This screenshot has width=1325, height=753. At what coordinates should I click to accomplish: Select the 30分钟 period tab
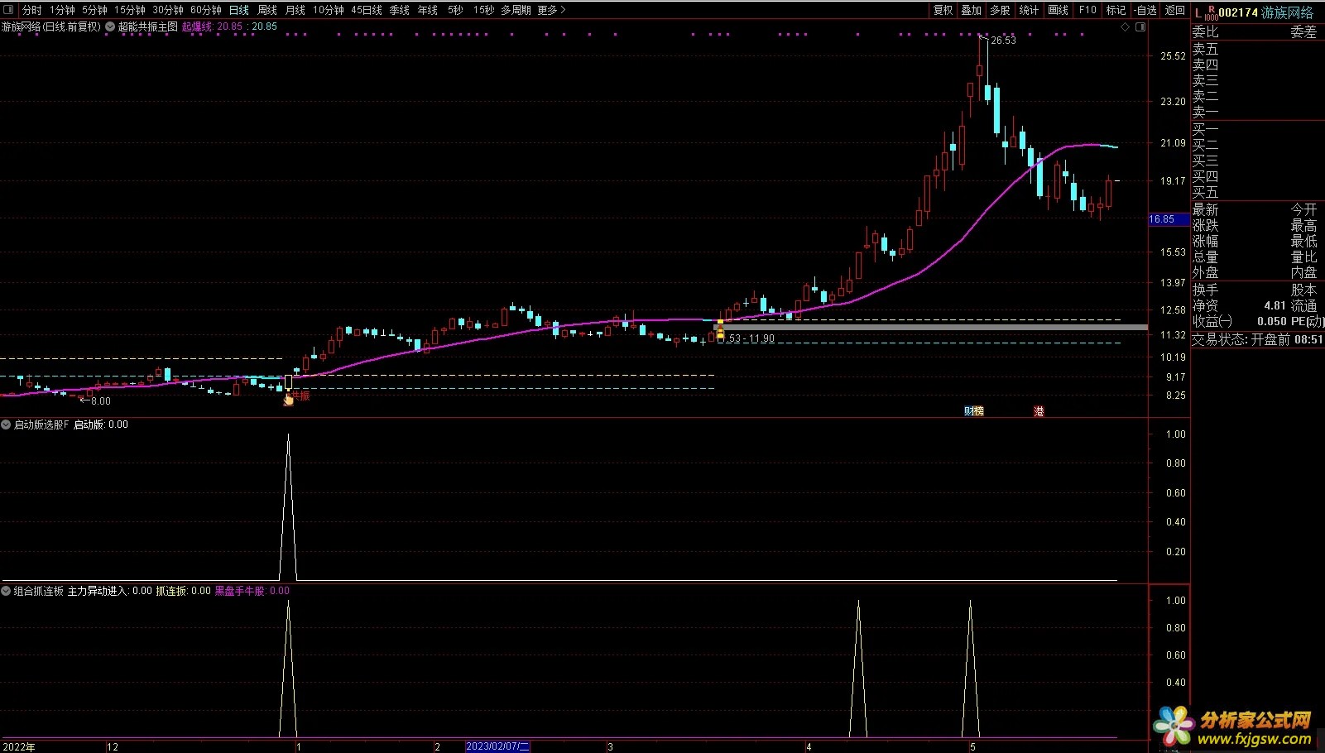(168, 10)
